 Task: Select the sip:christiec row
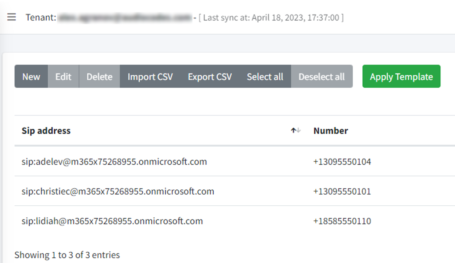(235, 191)
